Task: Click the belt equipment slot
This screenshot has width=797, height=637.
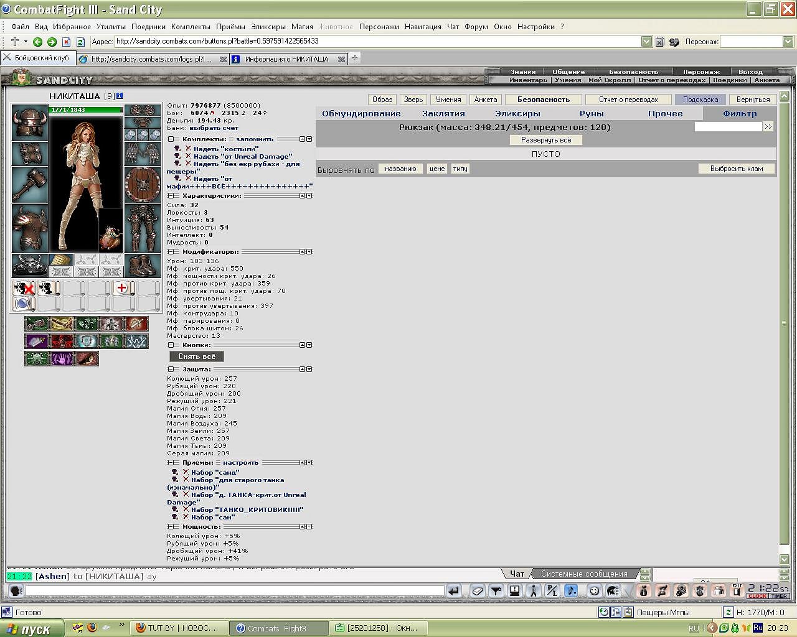Action: pos(29,265)
